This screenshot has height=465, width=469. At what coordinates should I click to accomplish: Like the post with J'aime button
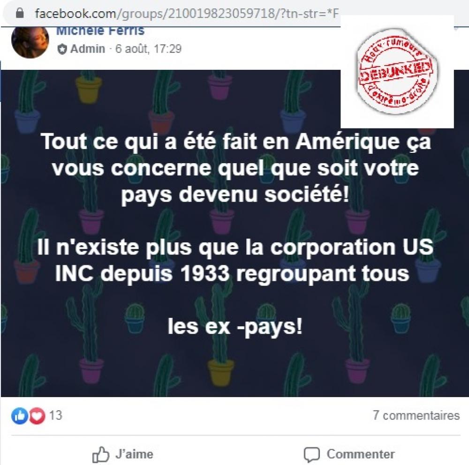(122, 454)
